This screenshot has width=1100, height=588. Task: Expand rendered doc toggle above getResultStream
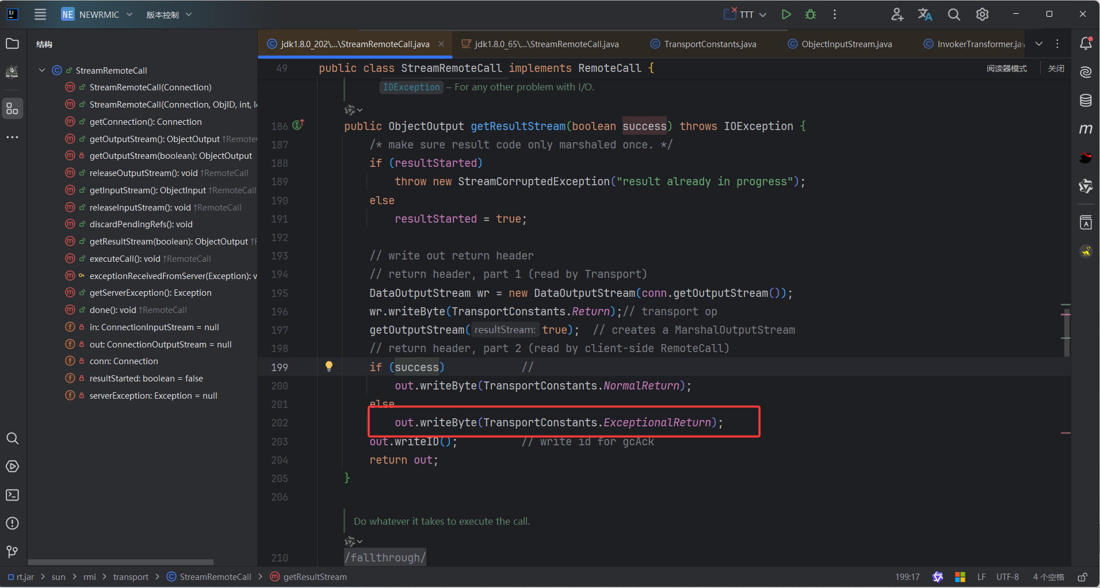point(353,109)
